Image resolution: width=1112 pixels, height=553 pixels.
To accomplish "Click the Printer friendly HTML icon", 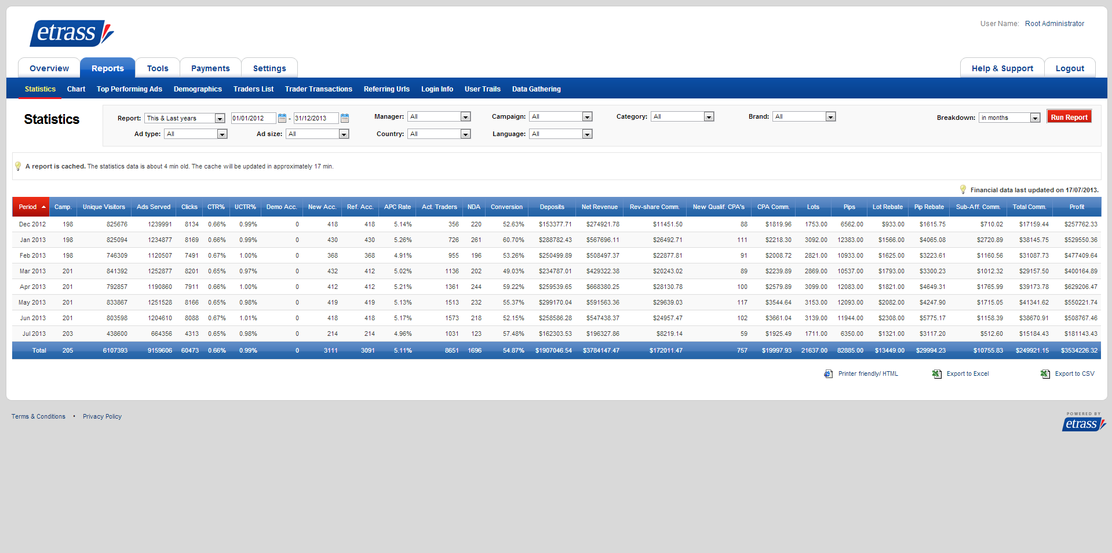I will [828, 374].
